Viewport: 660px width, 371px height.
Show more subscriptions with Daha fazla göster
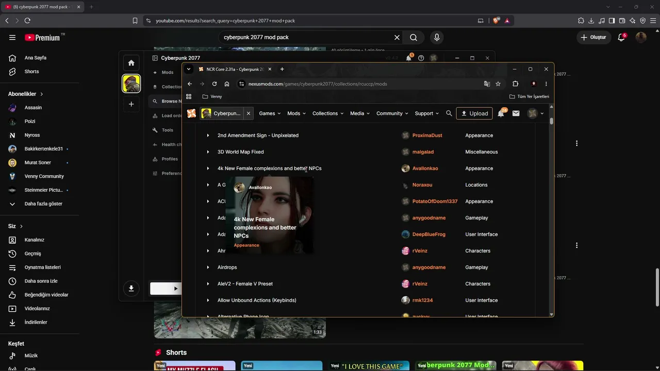pyautogui.click(x=43, y=204)
